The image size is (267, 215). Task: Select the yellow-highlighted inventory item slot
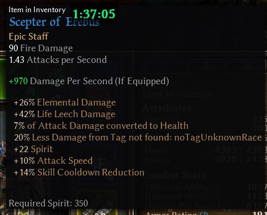[97, 212]
